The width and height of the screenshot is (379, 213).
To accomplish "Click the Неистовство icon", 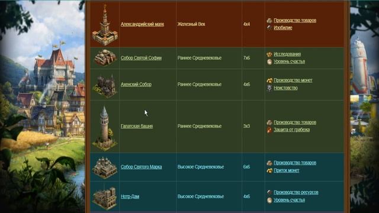I will point(269,88).
